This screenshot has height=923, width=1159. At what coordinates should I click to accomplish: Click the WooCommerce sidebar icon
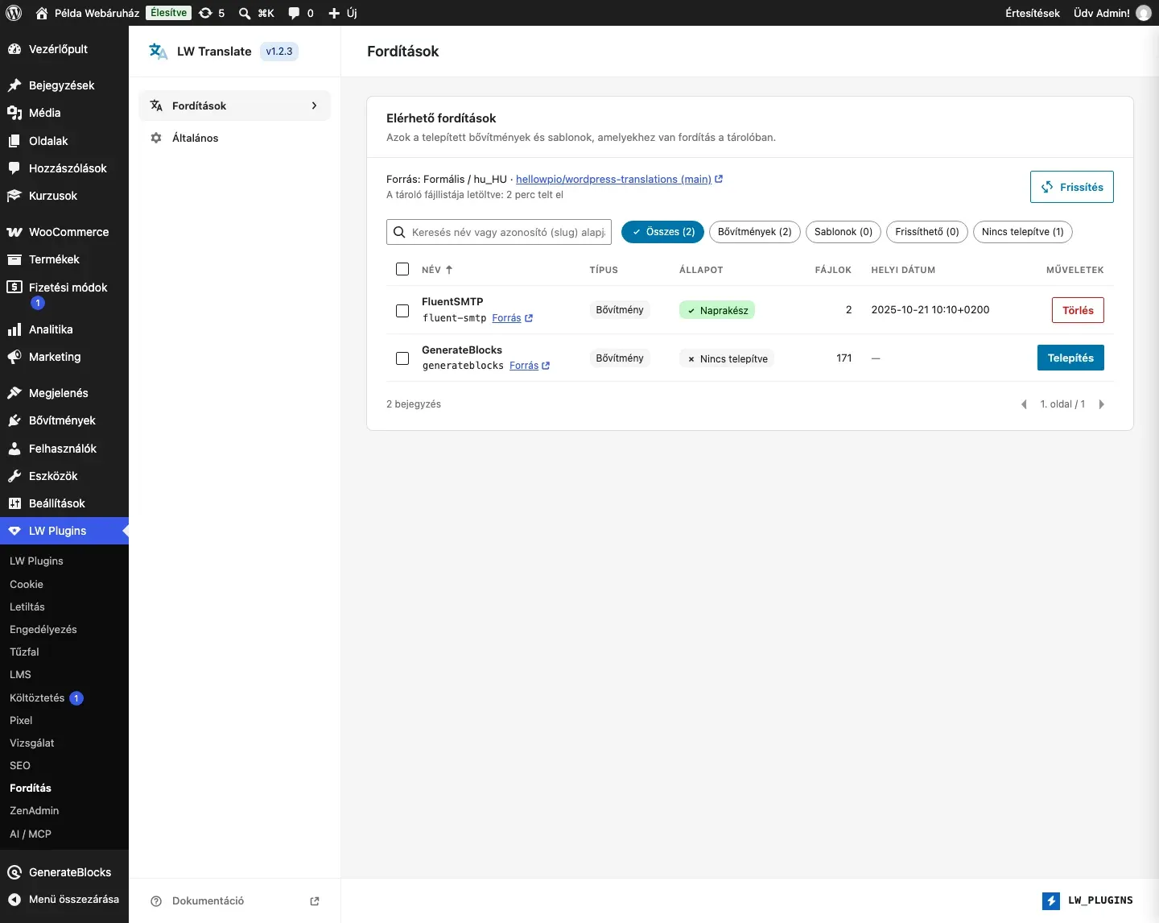14,232
